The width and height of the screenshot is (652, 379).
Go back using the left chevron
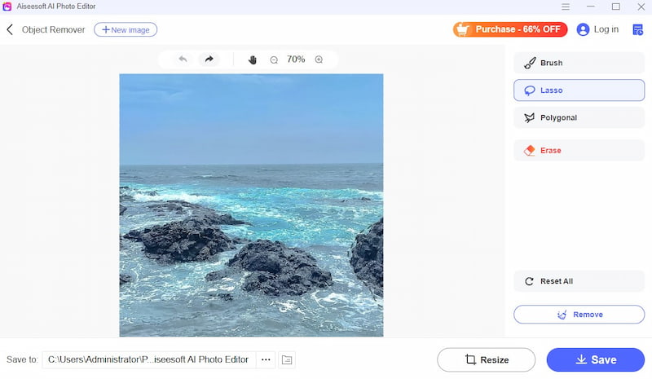[10, 29]
